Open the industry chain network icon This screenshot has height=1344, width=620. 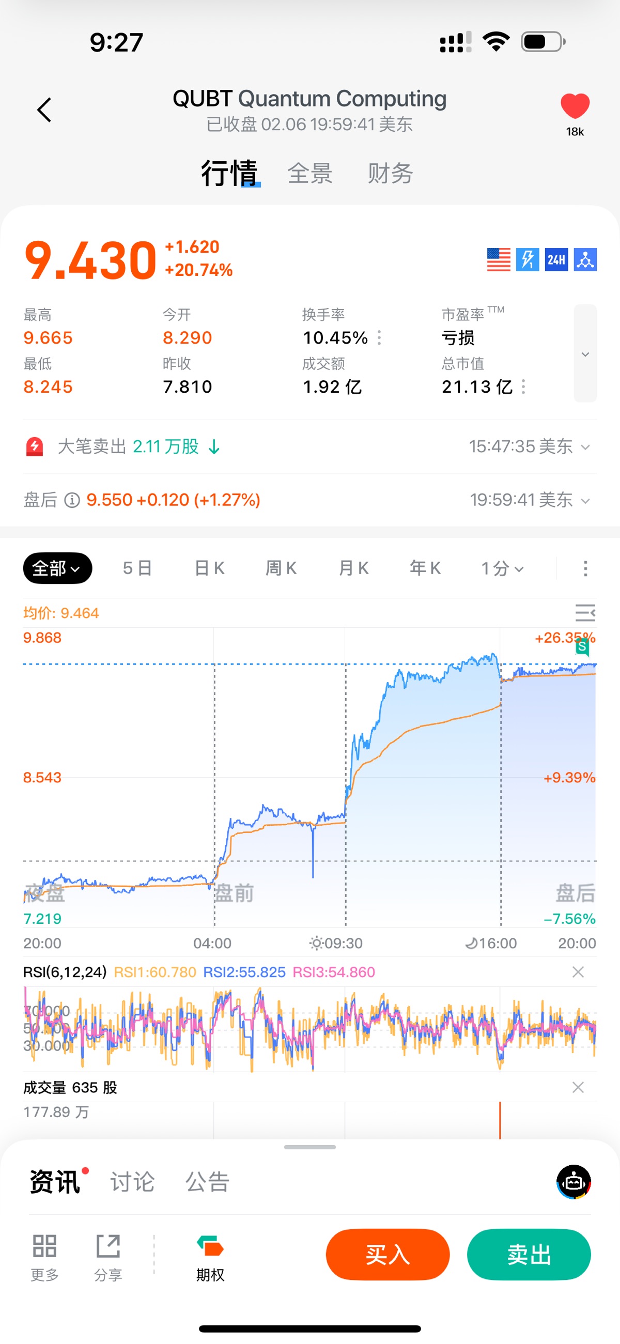585,259
